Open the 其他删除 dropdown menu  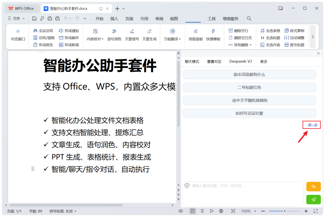240,45
